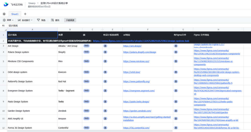This screenshot has height=132, width=251.
Task: Click the horizontal scrollbar at bottom
Action: 90,131
